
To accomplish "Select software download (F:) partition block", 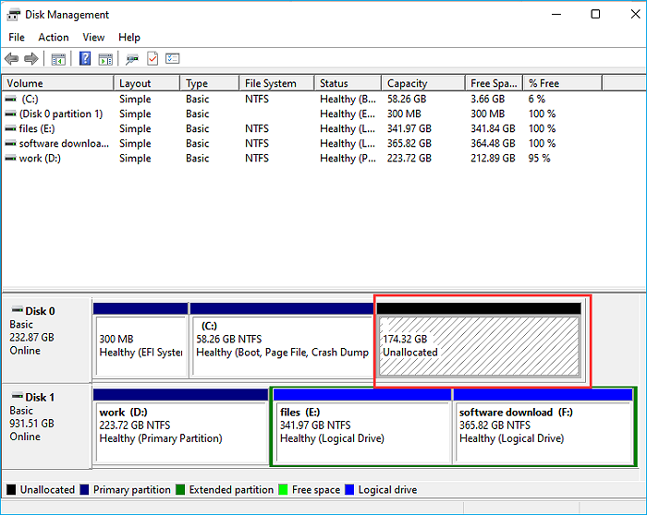I will pyautogui.click(x=542, y=432).
